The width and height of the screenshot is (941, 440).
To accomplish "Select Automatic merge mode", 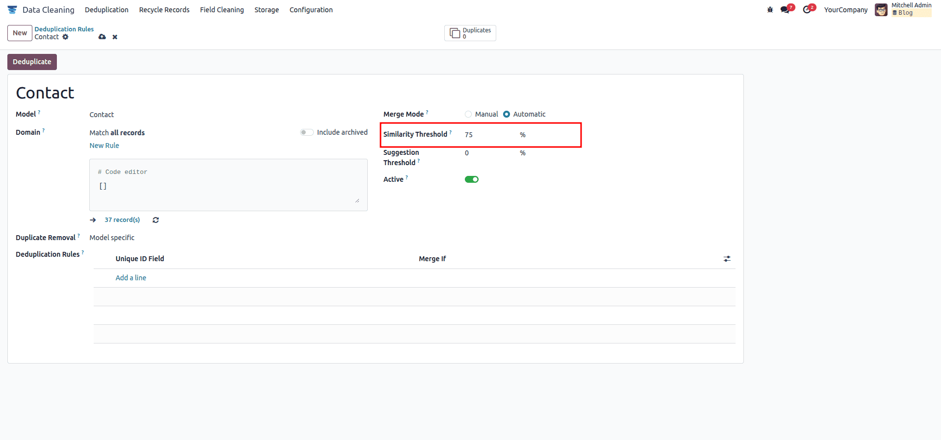I will click(507, 114).
